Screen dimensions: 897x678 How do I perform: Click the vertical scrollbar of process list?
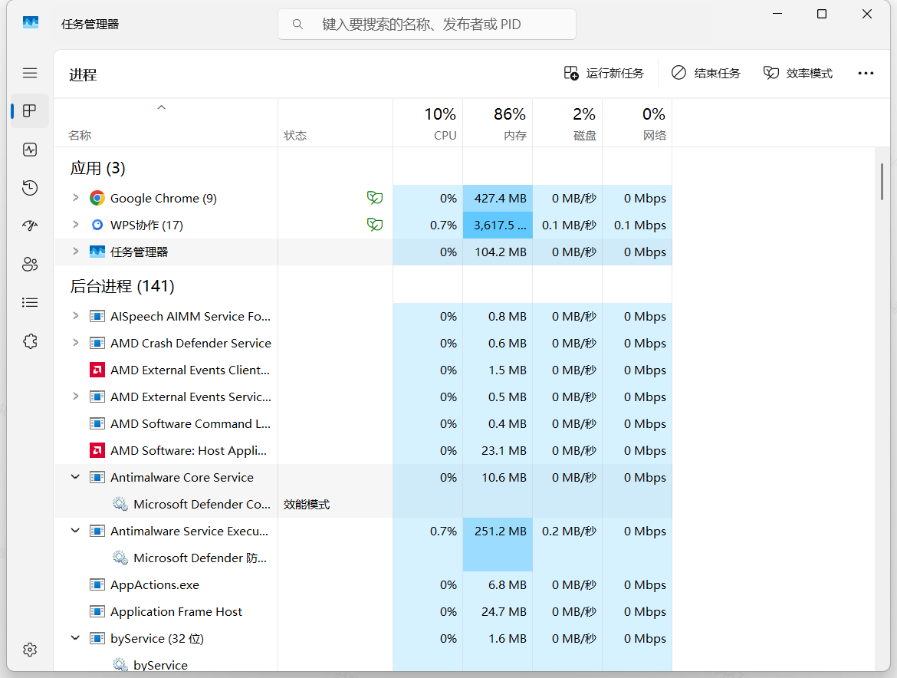[882, 181]
